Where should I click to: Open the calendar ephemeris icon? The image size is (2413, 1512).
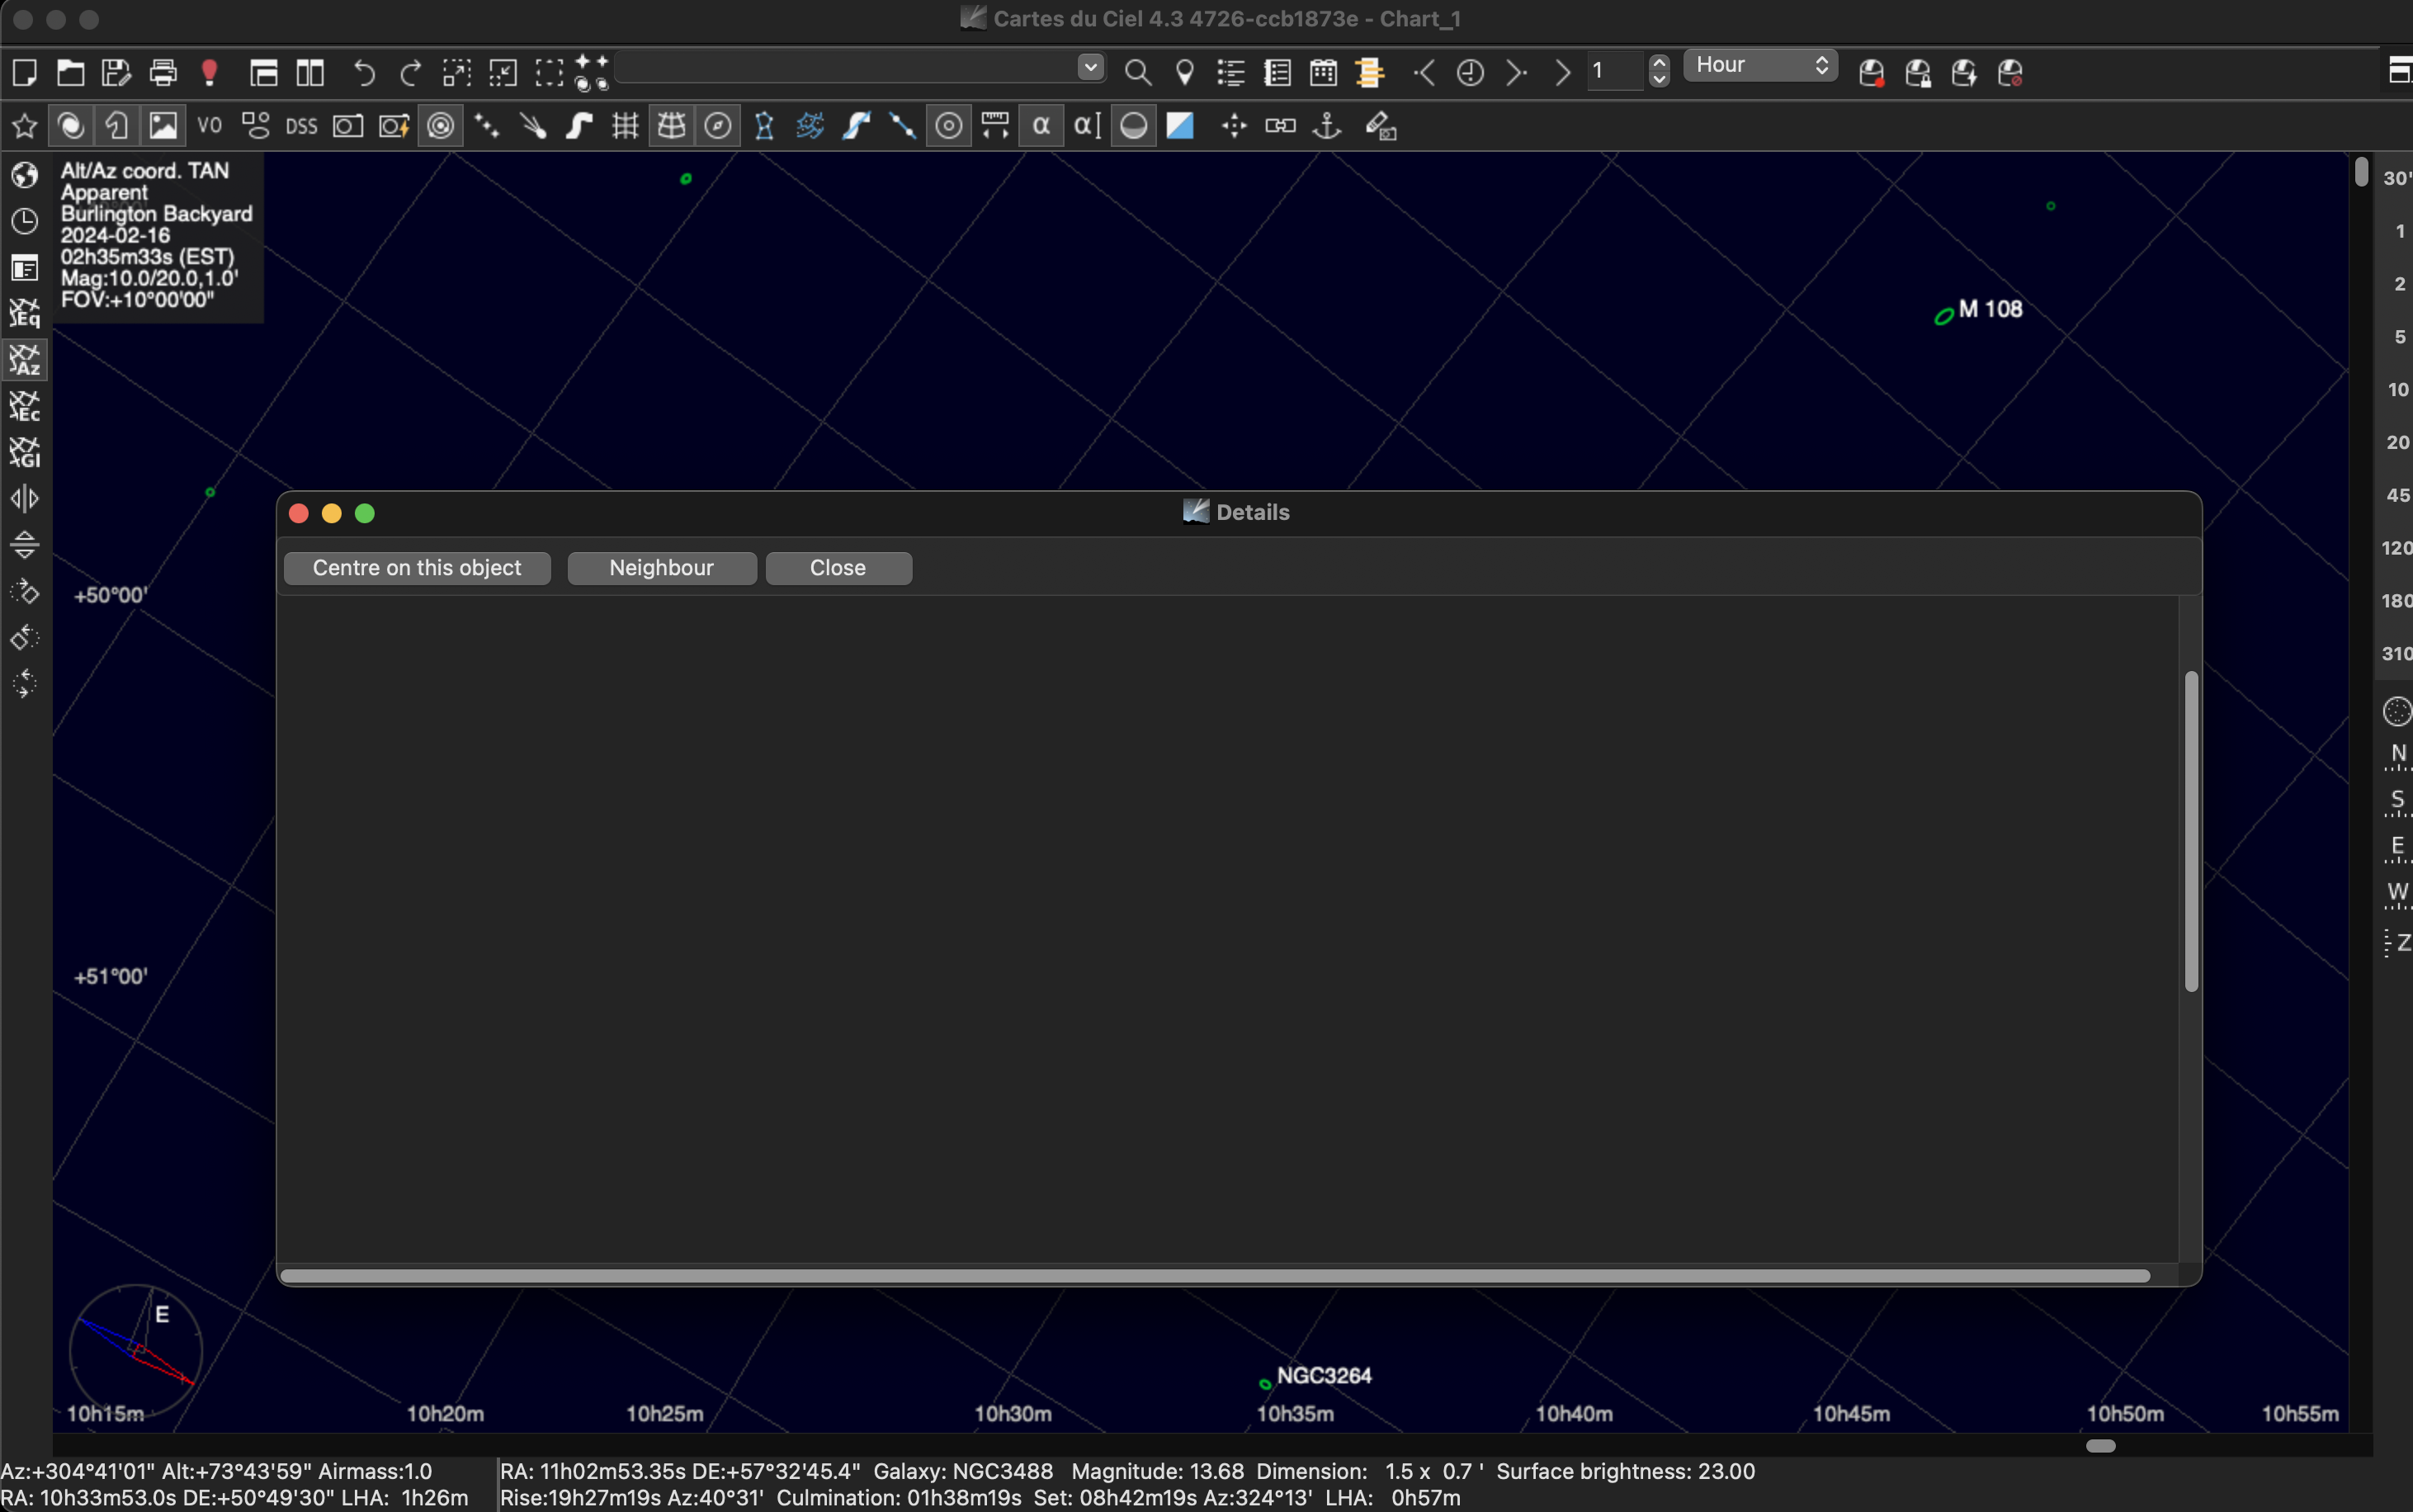pyautogui.click(x=1324, y=73)
